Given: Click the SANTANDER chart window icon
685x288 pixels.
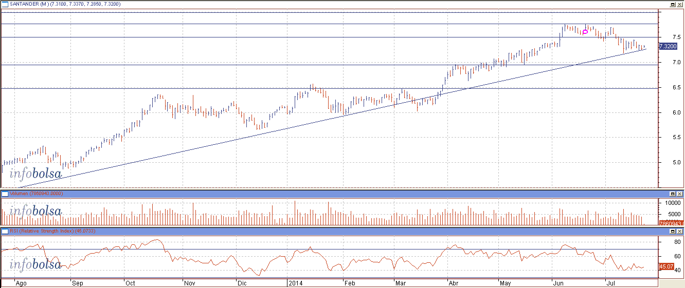Looking at the screenshot, I should [x=4, y=4].
